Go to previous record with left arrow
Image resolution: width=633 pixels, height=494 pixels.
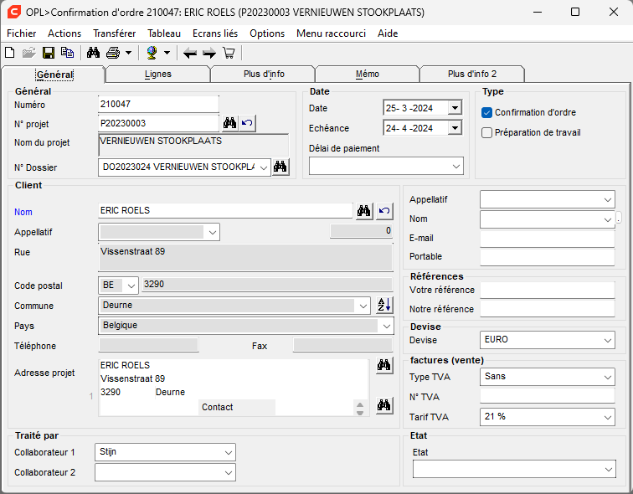(190, 53)
